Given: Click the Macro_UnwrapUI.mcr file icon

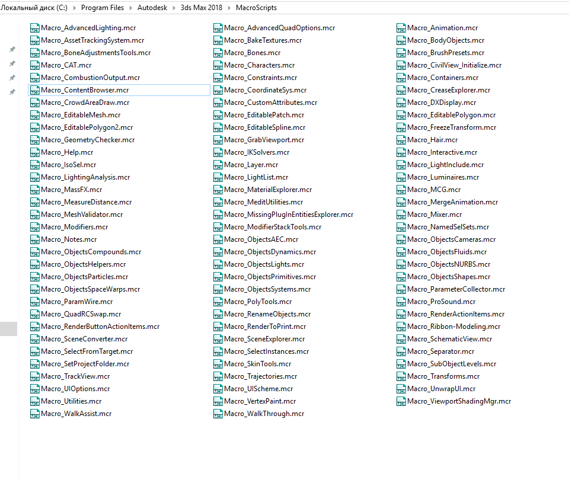Looking at the screenshot, I should point(401,389).
